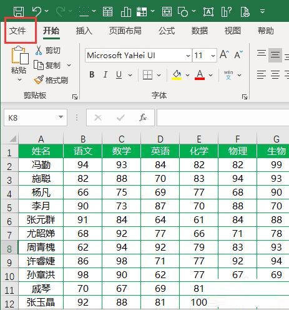
Task: Expand the Name Box dropdown arrow
Action: coord(61,117)
